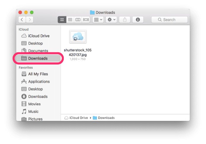Switch to list view in toolbar

[70, 20]
